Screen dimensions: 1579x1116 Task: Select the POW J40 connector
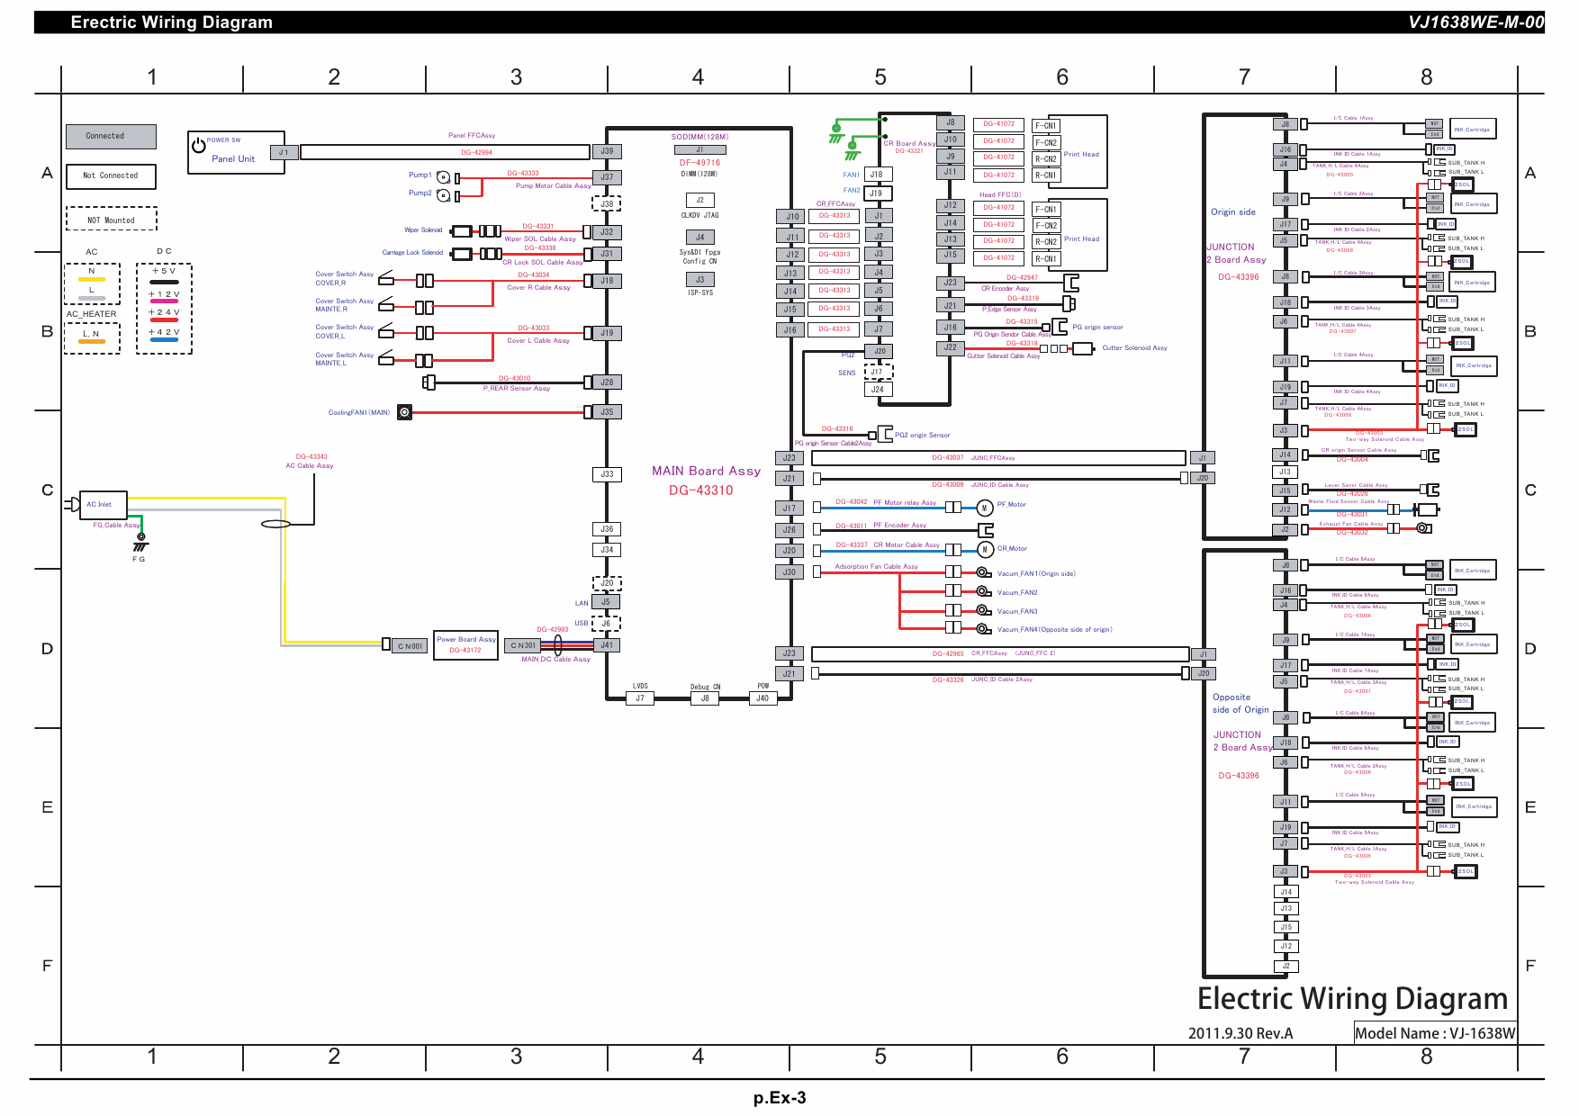coord(762,698)
